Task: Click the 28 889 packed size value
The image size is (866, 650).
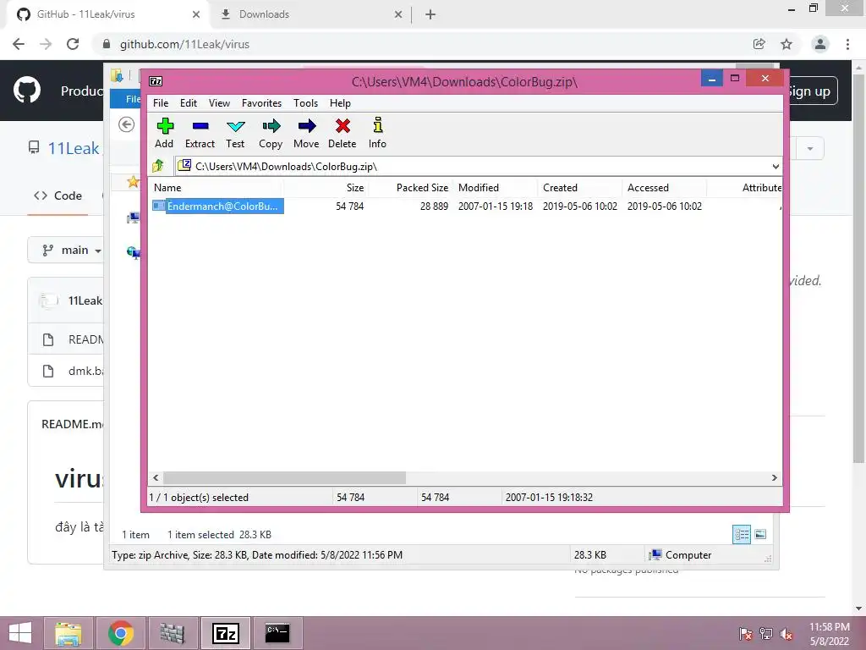Action: [434, 207]
